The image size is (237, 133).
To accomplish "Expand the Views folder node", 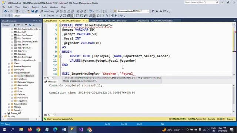I will click(x=9, y=64).
